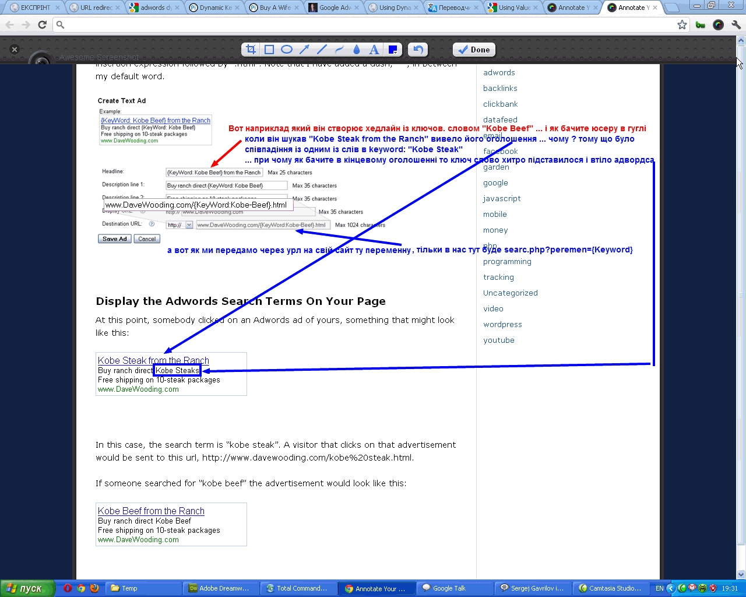The image size is (746, 597).
Task: Open the blue color picker swatch
Action: tap(393, 50)
